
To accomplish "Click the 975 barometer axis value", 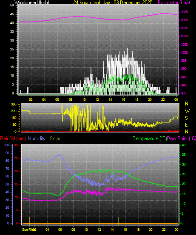I will [184, 94].
